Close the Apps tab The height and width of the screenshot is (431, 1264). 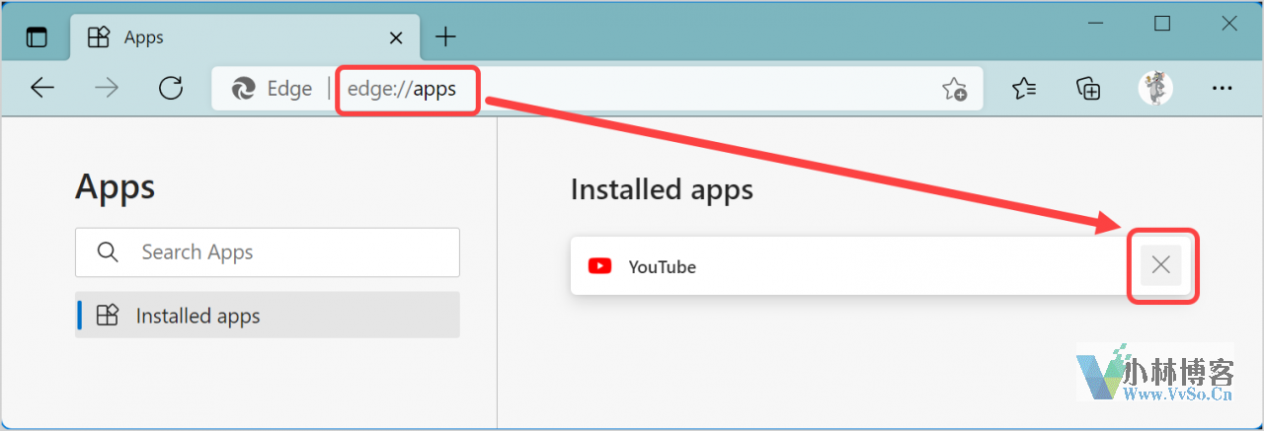point(396,37)
